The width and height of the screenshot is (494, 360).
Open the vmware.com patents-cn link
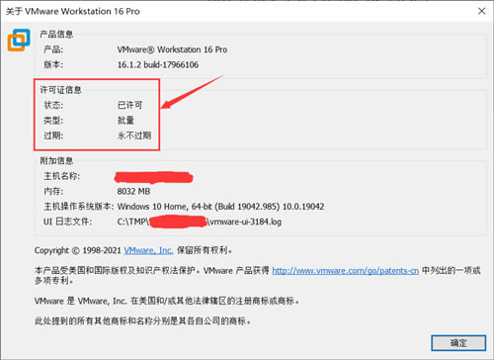(x=346, y=271)
